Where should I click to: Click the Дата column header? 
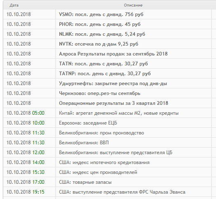pyautogui.click(x=14, y=5)
